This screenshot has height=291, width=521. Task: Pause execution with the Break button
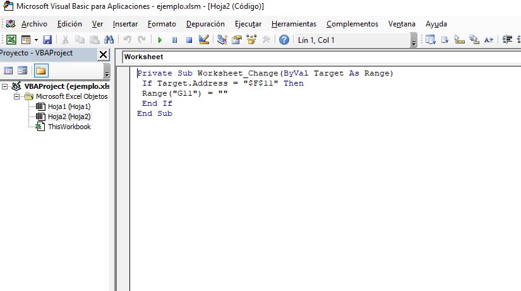pyautogui.click(x=174, y=40)
